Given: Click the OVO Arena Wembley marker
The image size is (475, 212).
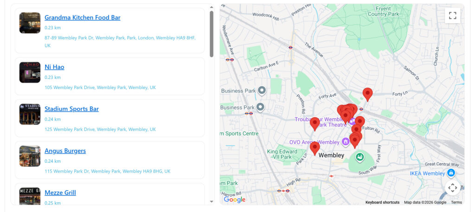Looking at the screenshot, I should click(345, 141).
